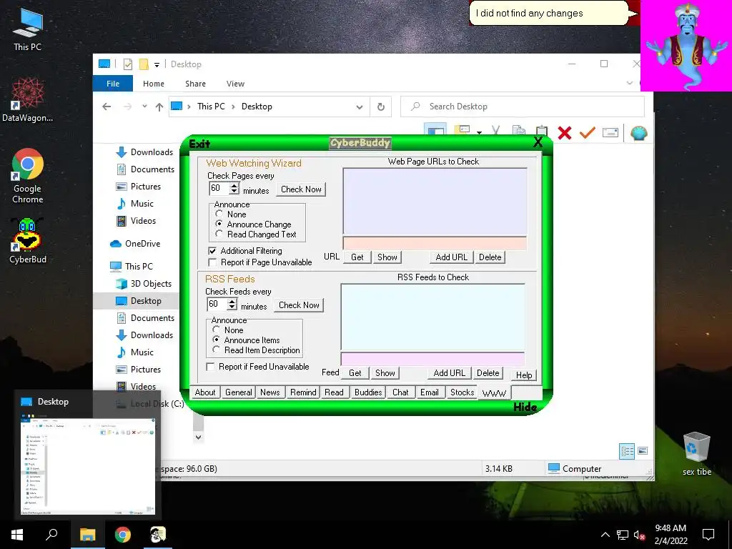Click Check Now for web pages
The height and width of the screenshot is (549, 732).
tap(301, 189)
